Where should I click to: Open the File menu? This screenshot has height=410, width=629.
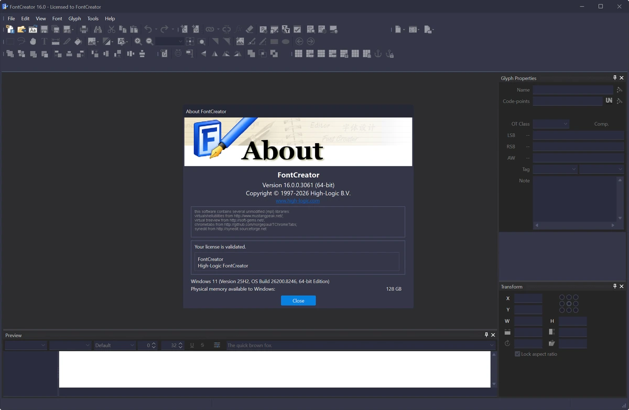coord(11,18)
